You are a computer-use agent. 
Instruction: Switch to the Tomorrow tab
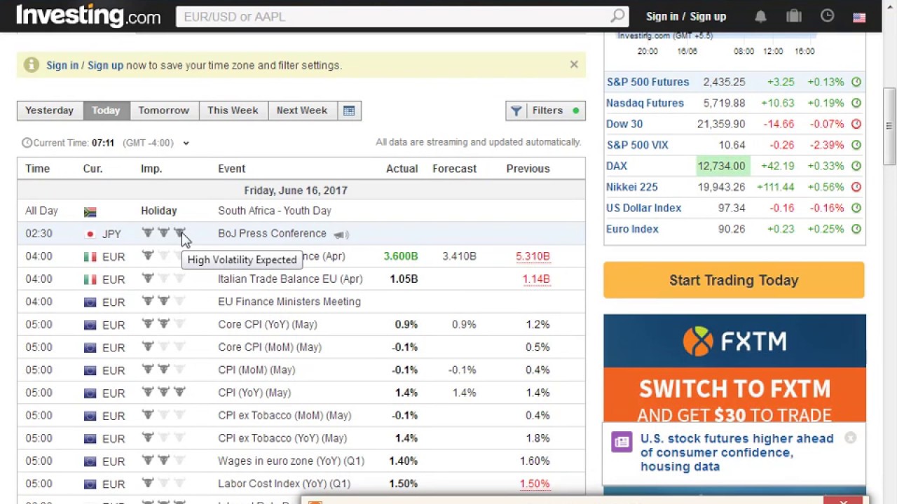click(x=163, y=111)
